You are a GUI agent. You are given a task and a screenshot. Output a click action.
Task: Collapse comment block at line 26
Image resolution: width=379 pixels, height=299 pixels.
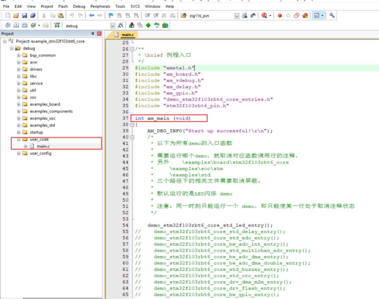pyautogui.click(x=132, y=49)
